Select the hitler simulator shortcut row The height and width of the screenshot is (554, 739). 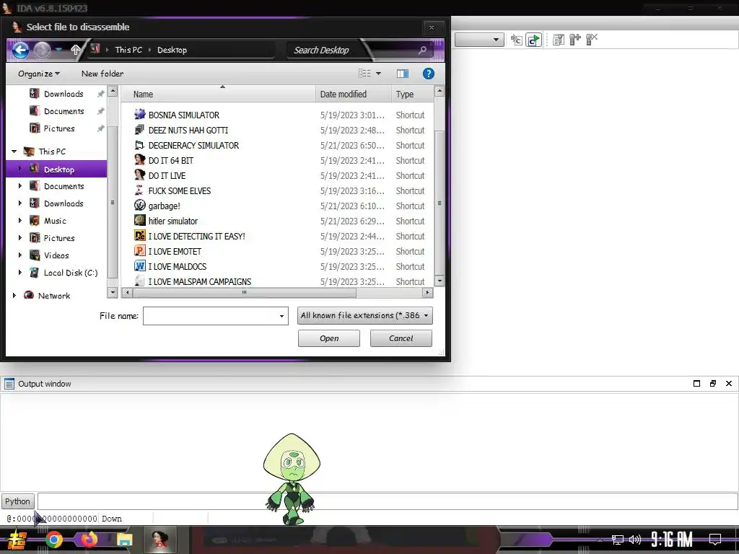coord(279,221)
